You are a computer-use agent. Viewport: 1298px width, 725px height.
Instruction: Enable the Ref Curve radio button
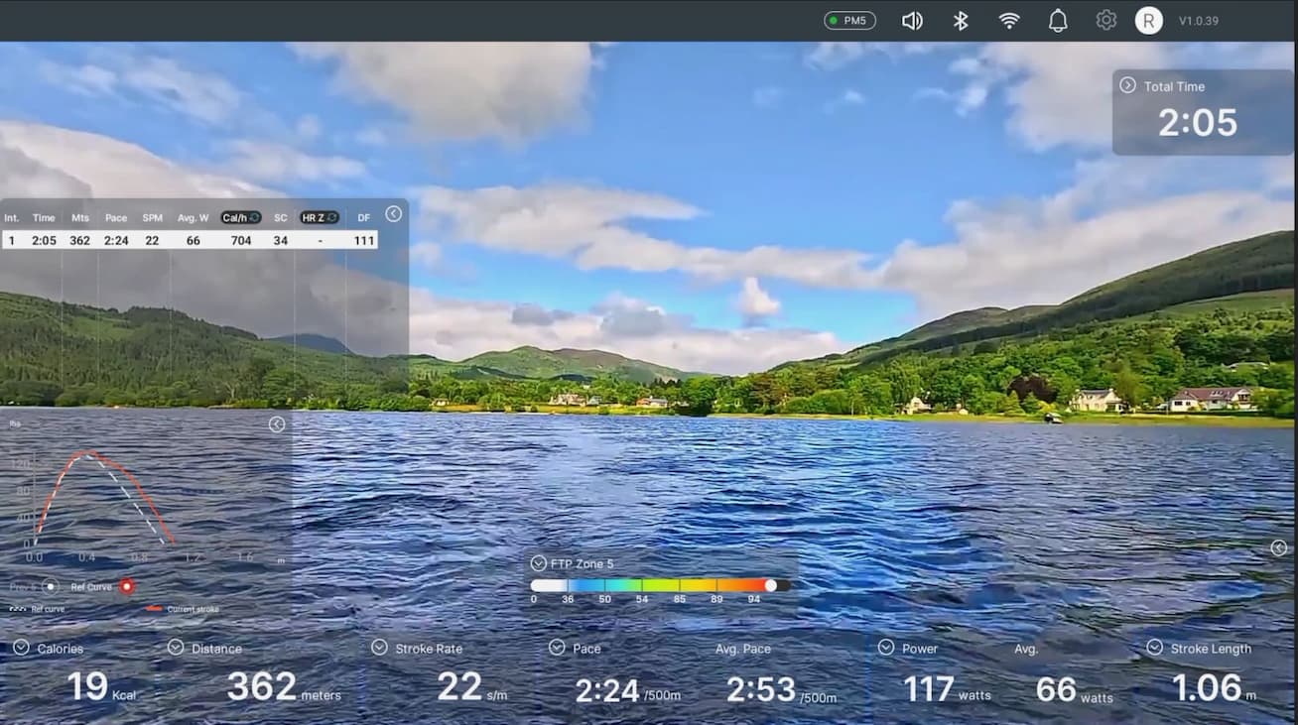click(x=127, y=586)
